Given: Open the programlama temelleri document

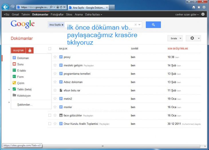Looking at the screenshot, I should pos(77,74).
